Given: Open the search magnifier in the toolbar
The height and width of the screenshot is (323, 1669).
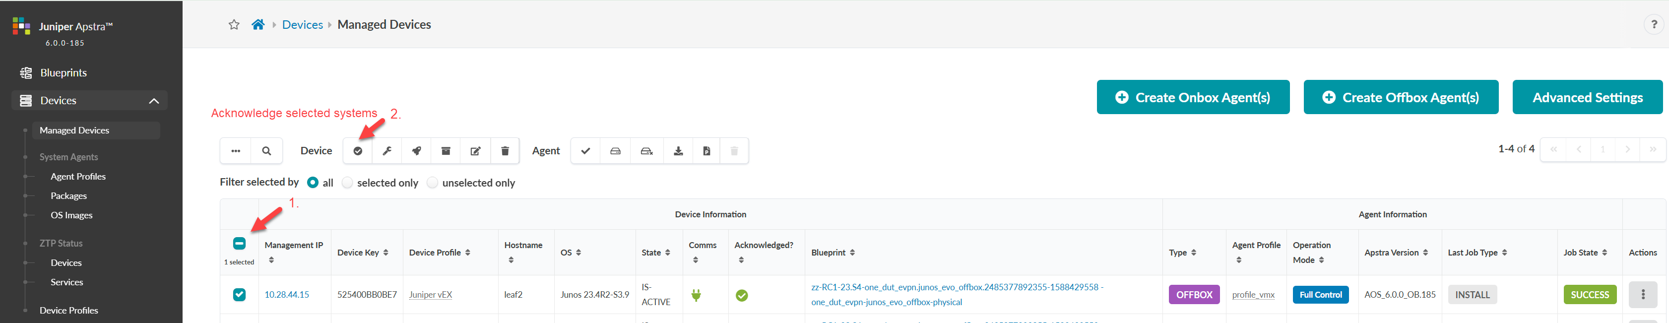Looking at the screenshot, I should [266, 151].
